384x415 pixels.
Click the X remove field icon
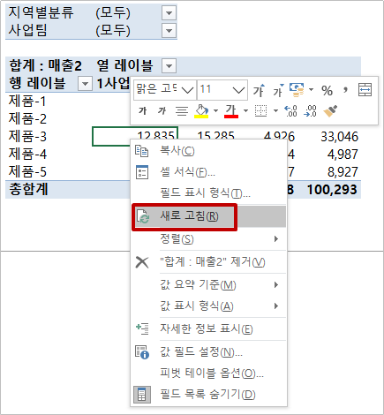pos(142,262)
